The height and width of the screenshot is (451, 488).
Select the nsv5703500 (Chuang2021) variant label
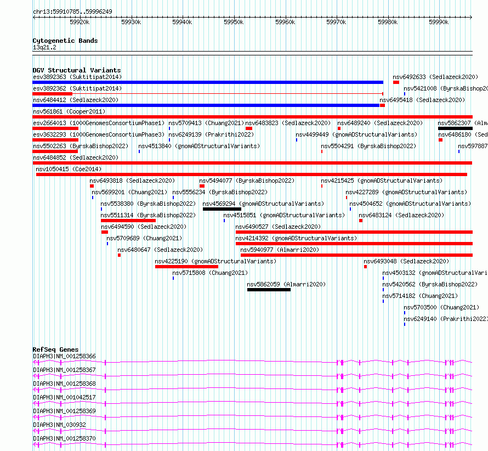pyautogui.click(x=441, y=307)
